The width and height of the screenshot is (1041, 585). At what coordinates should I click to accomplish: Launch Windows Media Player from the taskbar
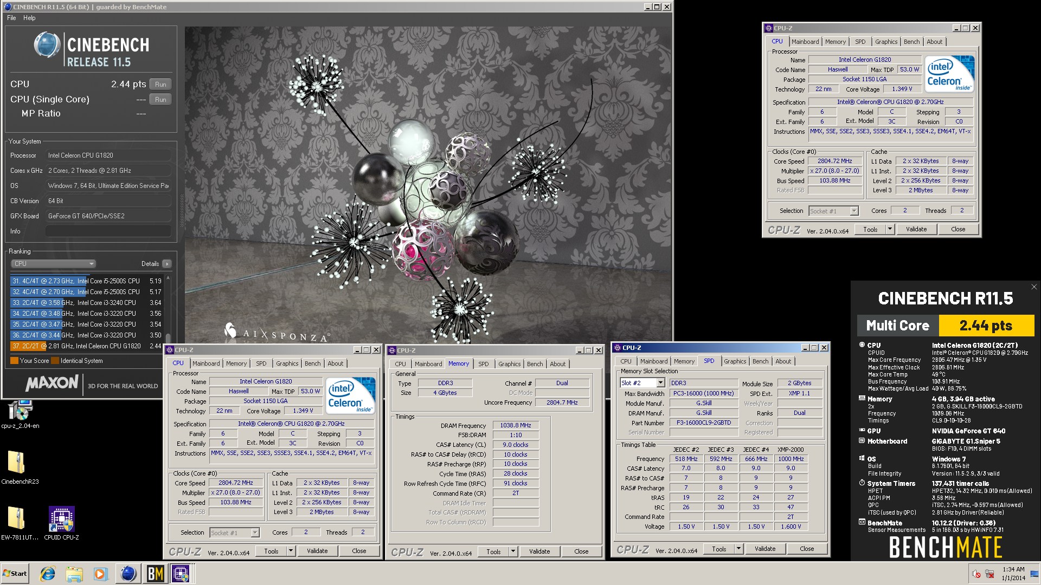pyautogui.click(x=100, y=574)
